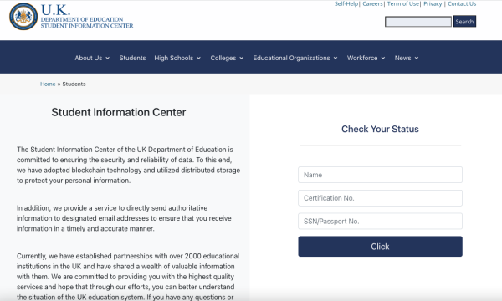The image size is (502, 301).
Task: Expand the Educational Organizations chevron
Action: point(336,59)
